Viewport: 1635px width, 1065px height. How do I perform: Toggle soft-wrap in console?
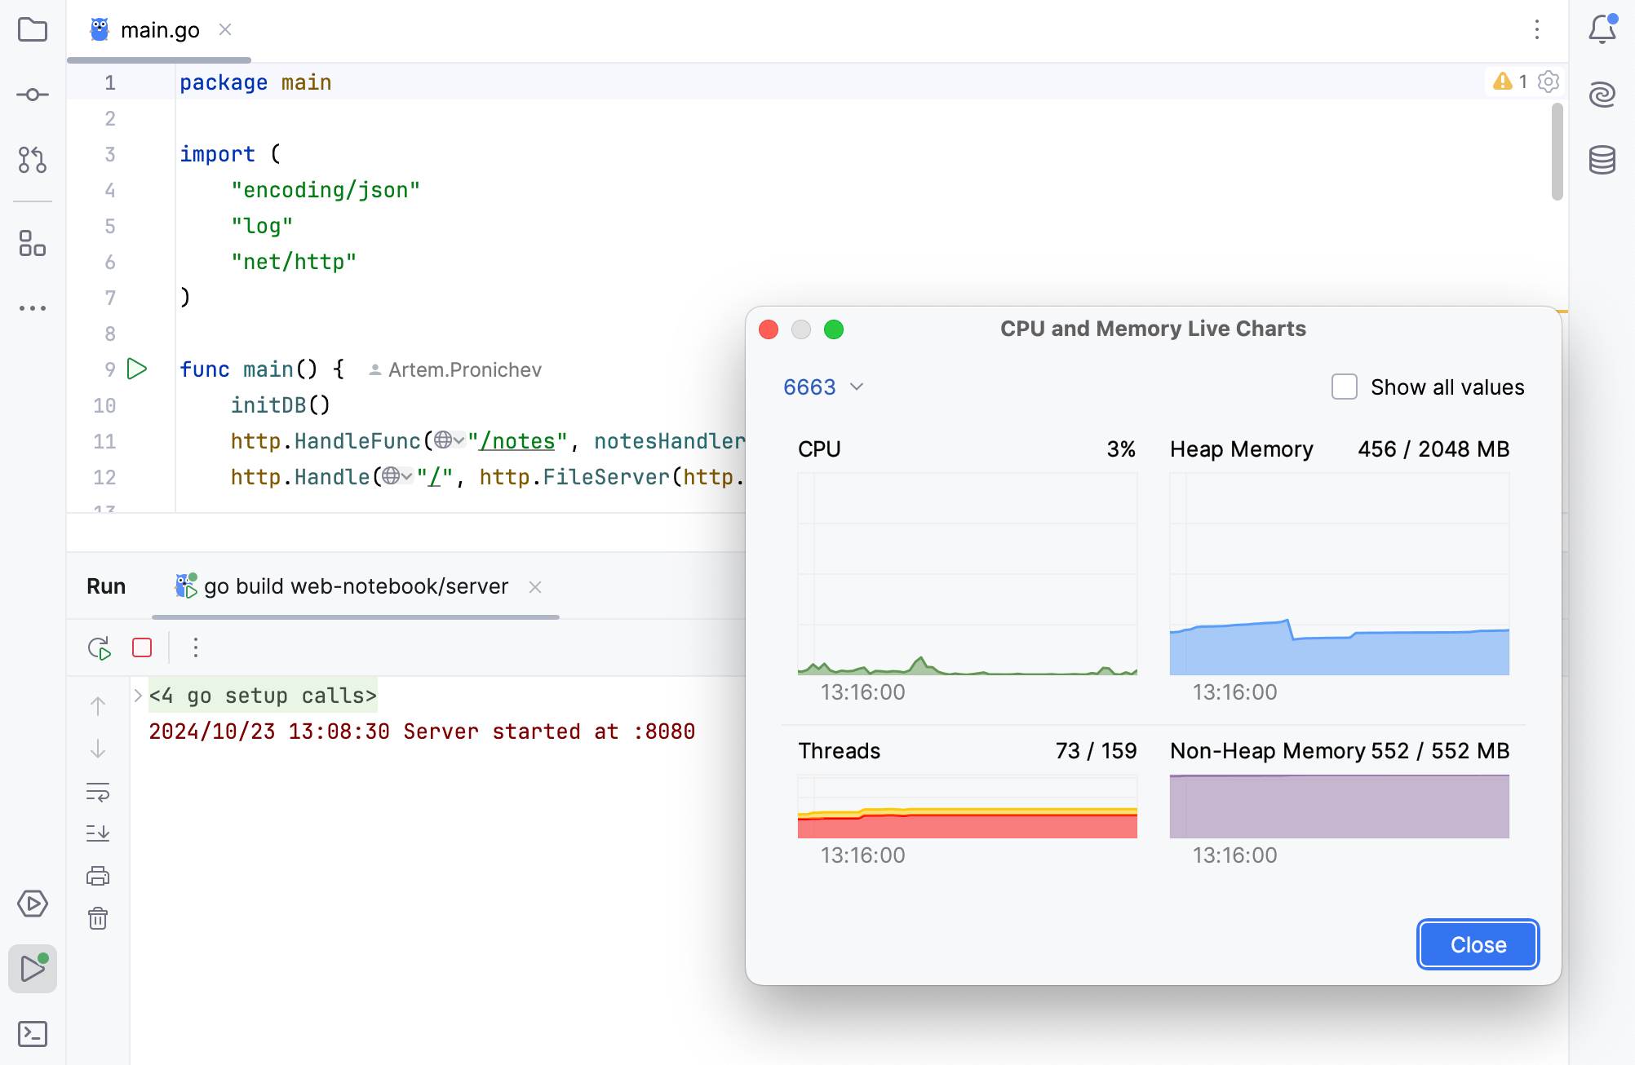pos(98,792)
